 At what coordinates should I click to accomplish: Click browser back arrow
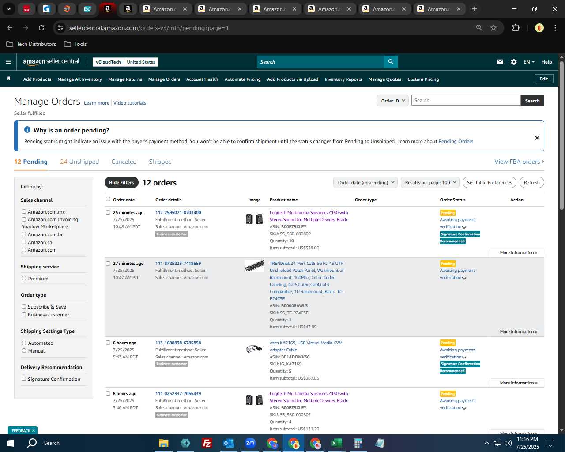tap(10, 28)
